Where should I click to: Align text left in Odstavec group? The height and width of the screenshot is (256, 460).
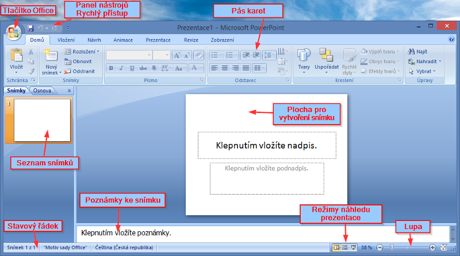click(214, 68)
